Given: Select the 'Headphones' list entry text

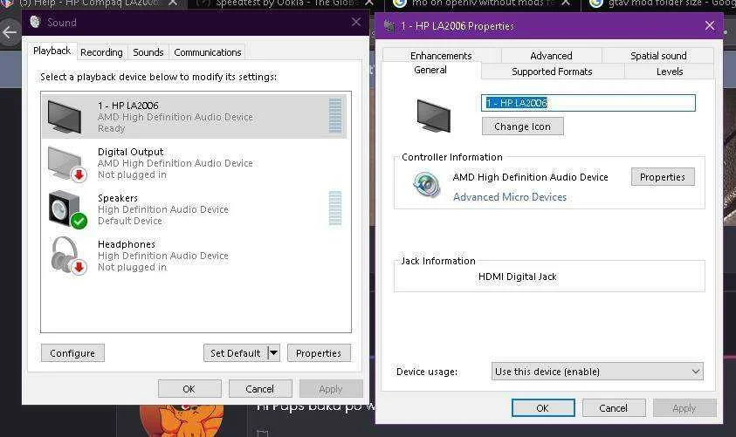Looking at the screenshot, I should point(127,244).
